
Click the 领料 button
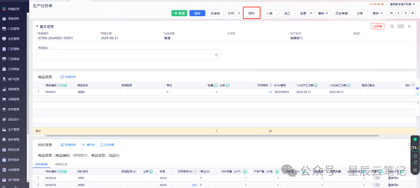pos(252,13)
